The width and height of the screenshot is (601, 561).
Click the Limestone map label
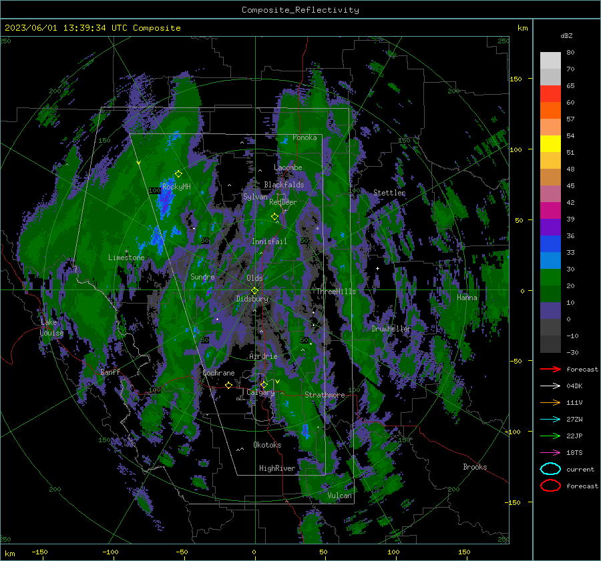[x=126, y=257]
